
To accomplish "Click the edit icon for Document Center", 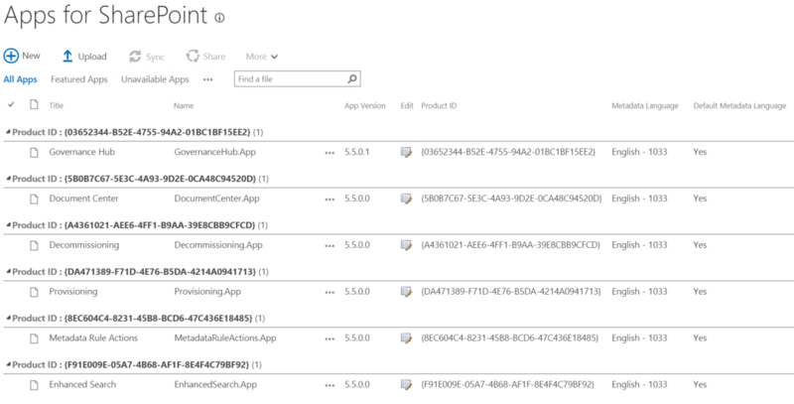I will coord(406,199).
